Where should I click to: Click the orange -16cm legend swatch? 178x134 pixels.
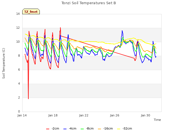100,129
